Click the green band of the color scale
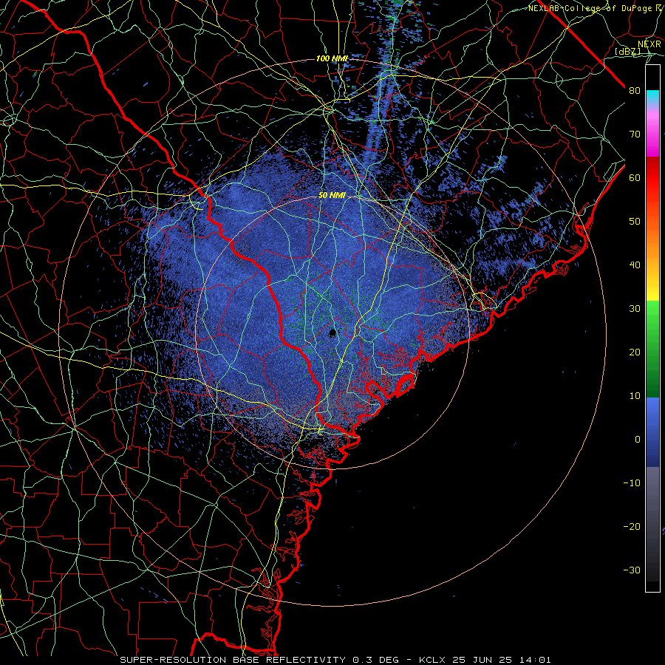Screen dimensions: 665x665 tap(652, 349)
